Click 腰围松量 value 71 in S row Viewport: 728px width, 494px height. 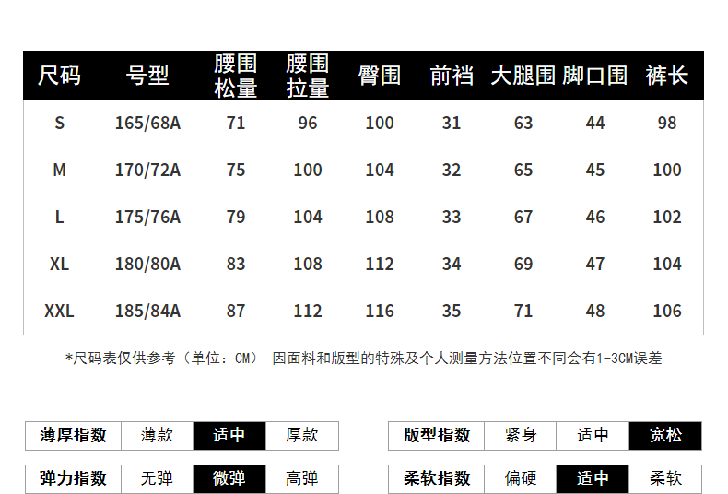click(x=235, y=123)
